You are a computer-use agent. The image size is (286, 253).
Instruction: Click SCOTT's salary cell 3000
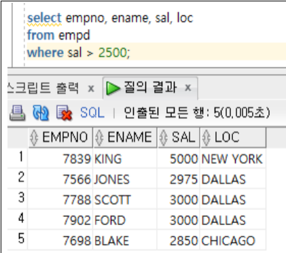click(179, 199)
